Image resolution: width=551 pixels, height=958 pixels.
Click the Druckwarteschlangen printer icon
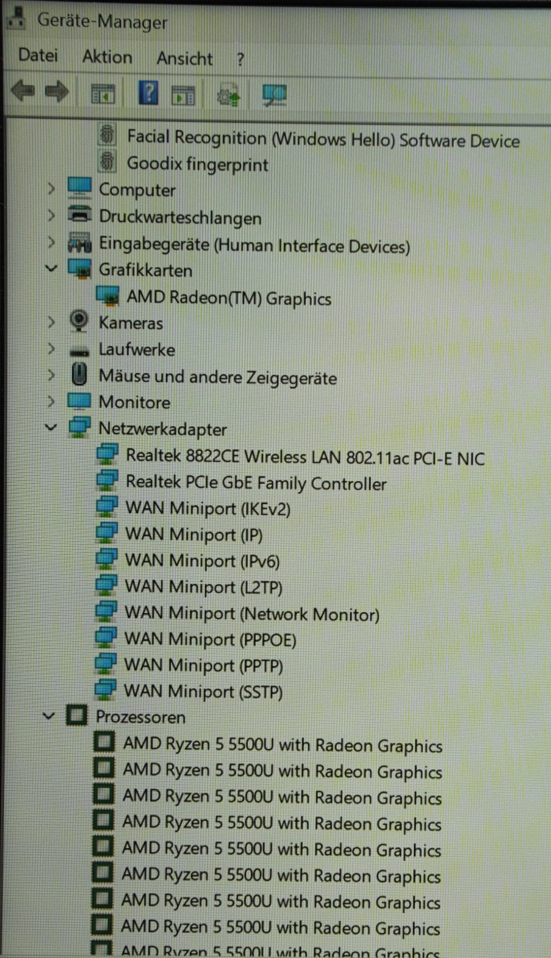80,214
